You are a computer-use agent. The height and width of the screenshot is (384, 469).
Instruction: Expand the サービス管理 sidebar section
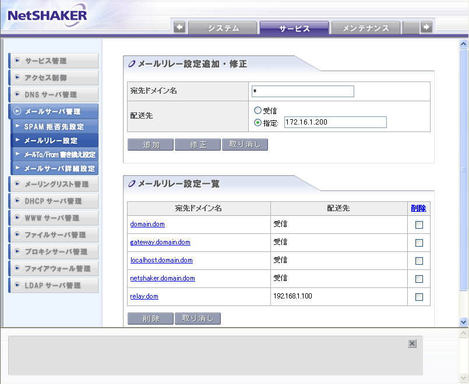click(54, 61)
